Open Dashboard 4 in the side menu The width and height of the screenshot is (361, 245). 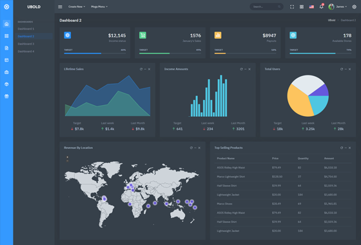pyautogui.click(x=26, y=52)
